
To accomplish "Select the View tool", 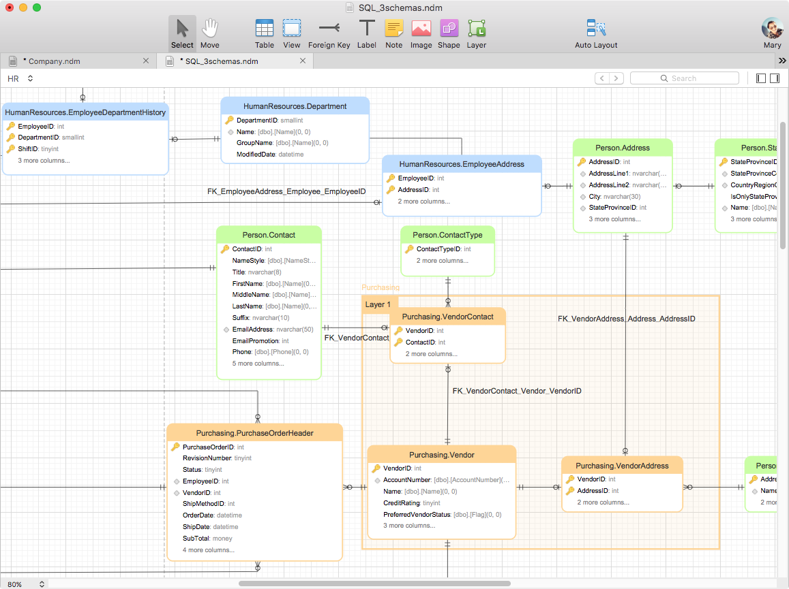I will point(291,32).
